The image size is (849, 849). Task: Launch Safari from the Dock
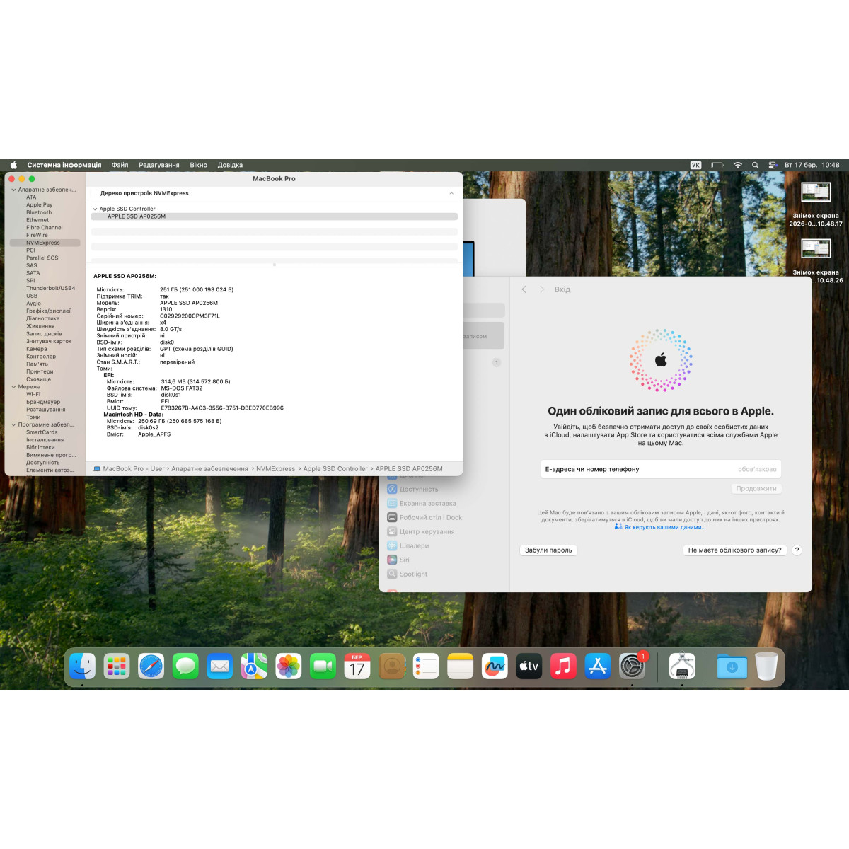click(x=151, y=666)
